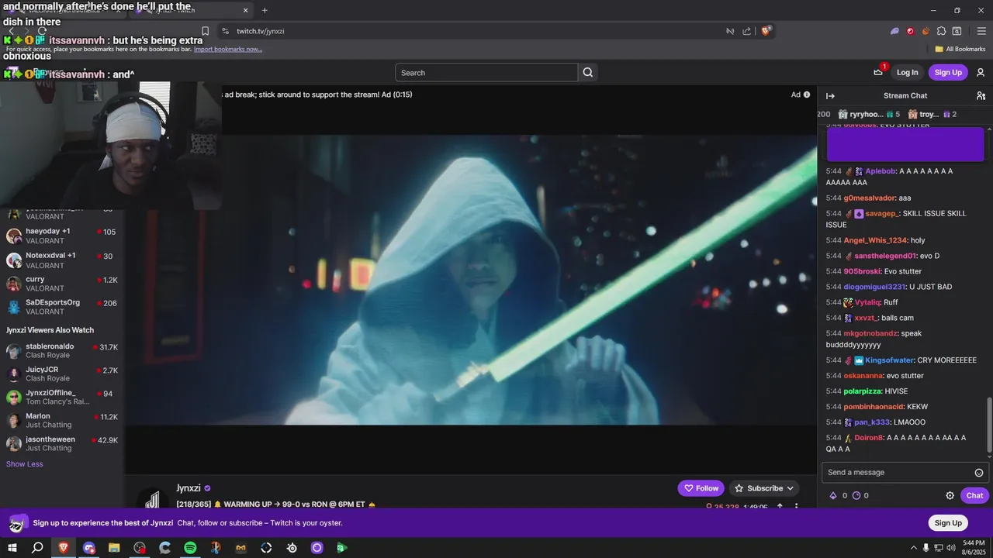Open the new tab plus button
The height and width of the screenshot is (558, 993).
pyautogui.click(x=265, y=10)
